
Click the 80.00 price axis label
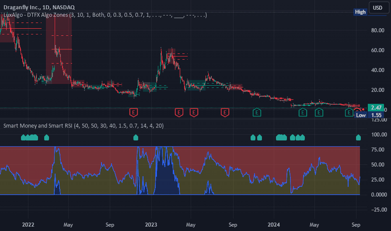coord(378,31)
